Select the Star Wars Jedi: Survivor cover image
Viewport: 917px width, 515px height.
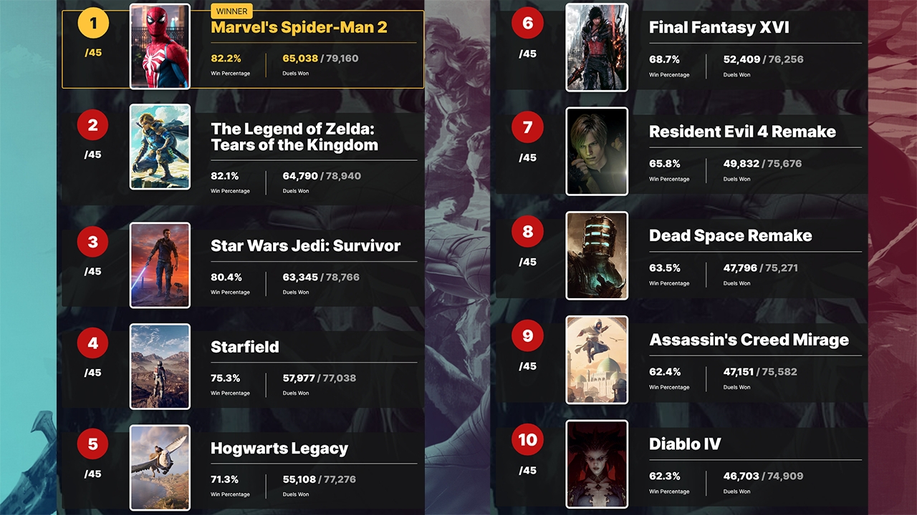(x=160, y=265)
